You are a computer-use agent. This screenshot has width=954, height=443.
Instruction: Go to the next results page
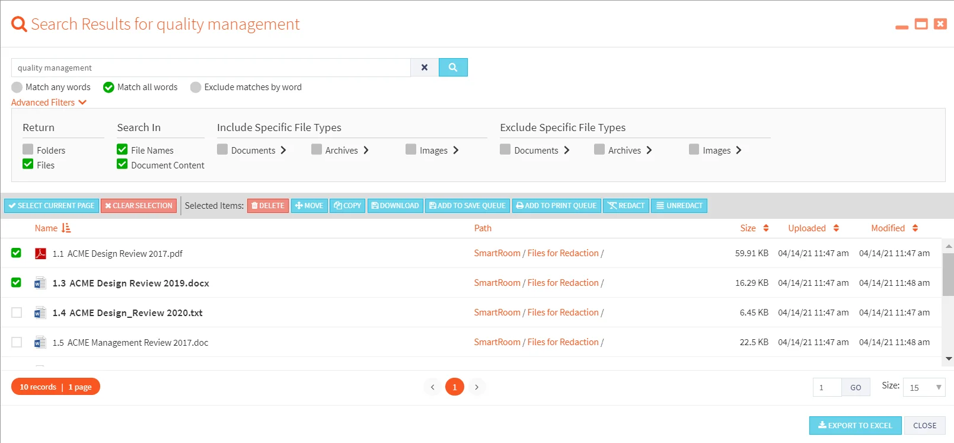477,387
